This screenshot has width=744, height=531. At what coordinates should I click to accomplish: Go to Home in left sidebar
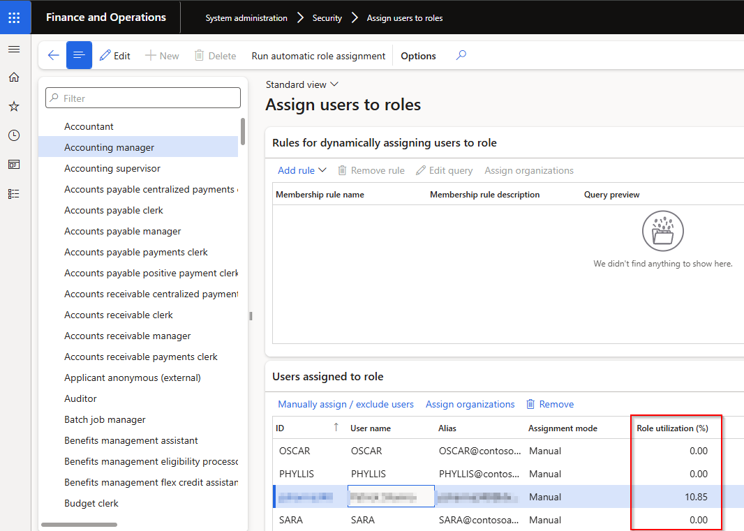(14, 77)
